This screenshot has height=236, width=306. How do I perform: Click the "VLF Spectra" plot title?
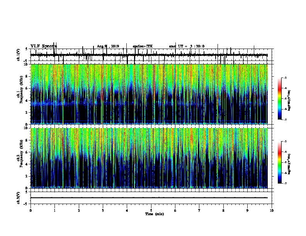point(44,46)
